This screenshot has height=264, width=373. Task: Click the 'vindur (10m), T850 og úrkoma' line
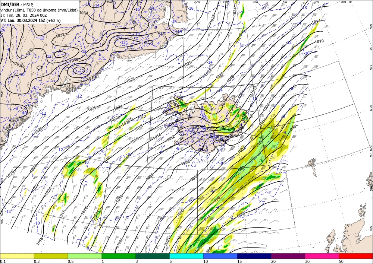pos(39,10)
